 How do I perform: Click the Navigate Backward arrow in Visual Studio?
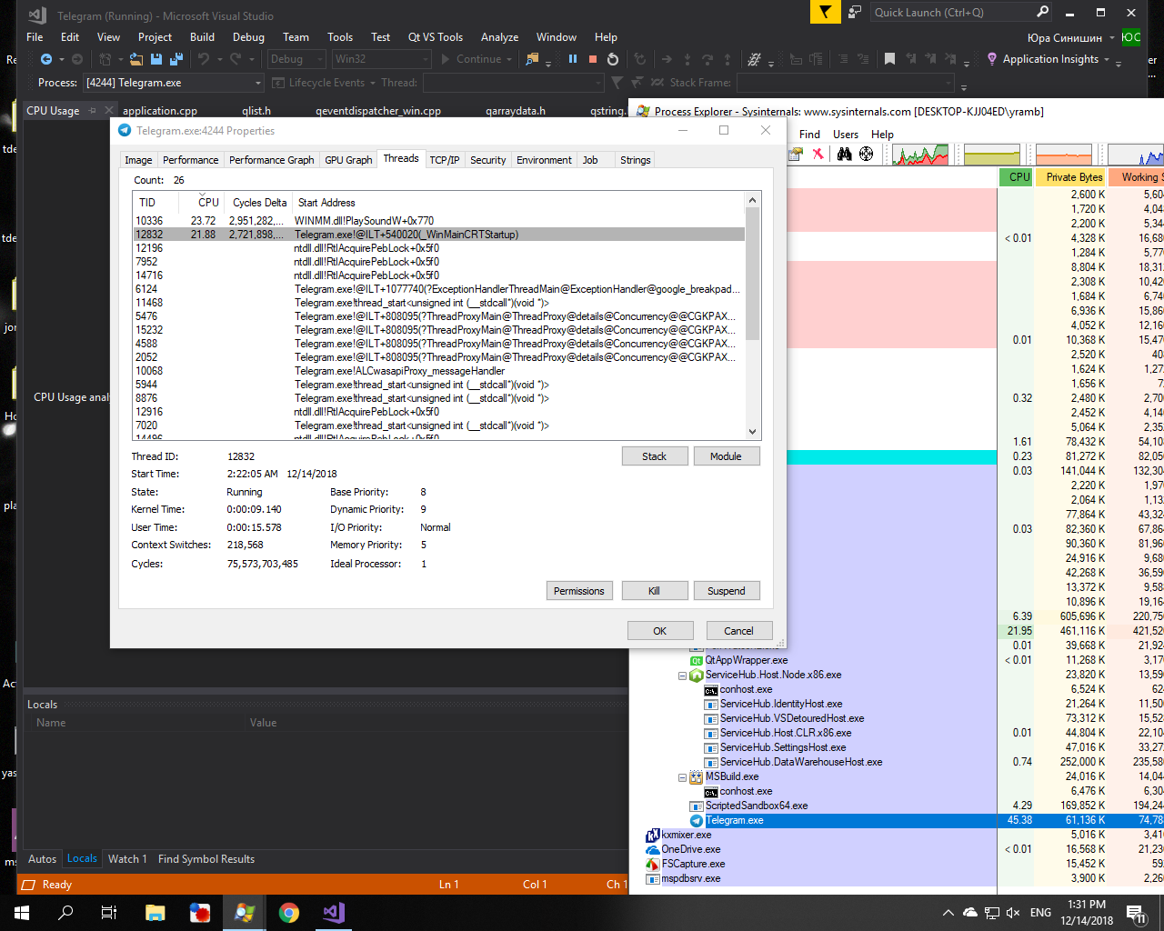click(x=45, y=59)
